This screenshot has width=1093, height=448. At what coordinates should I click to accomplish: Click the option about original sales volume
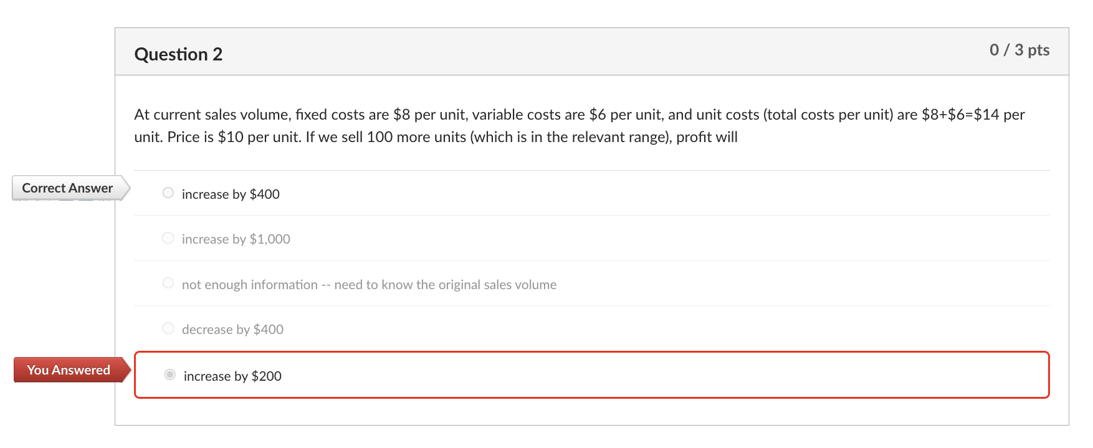369,284
